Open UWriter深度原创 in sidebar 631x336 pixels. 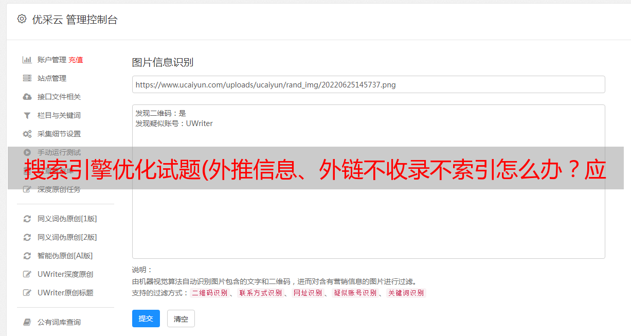click(x=65, y=274)
